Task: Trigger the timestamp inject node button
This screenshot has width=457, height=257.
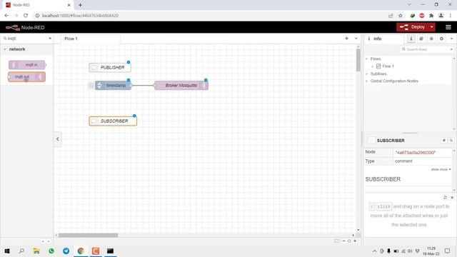Action: [91, 86]
